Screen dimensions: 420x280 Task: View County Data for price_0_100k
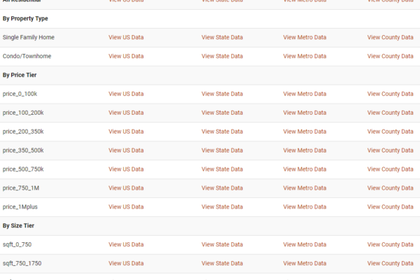click(391, 94)
